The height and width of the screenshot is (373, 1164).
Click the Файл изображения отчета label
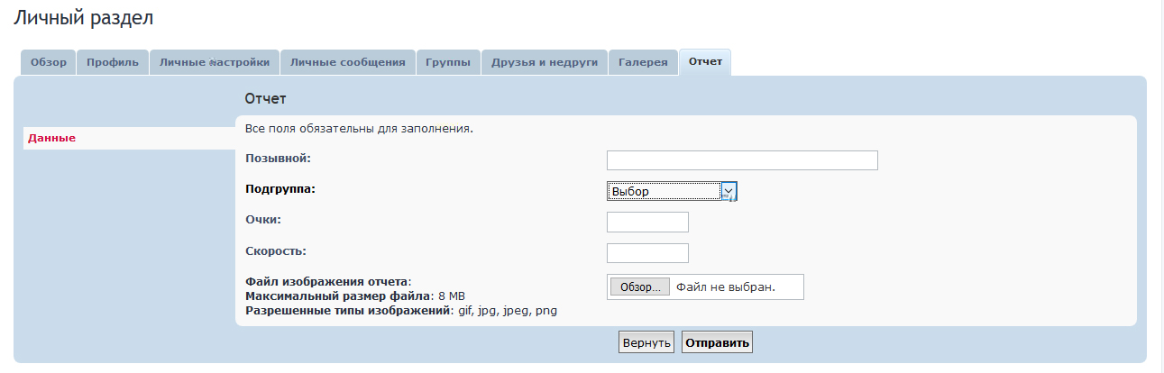pos(327,281)
